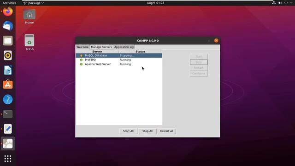The width and height of the screenshot is (295, 166).
Task: Open the Home folder desktop icon
Action: click(x=29, y=16)
